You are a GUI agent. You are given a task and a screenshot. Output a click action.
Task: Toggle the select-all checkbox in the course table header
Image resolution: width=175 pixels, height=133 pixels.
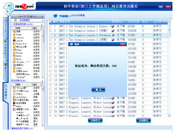pyautogui.click(x=50, y=22)
